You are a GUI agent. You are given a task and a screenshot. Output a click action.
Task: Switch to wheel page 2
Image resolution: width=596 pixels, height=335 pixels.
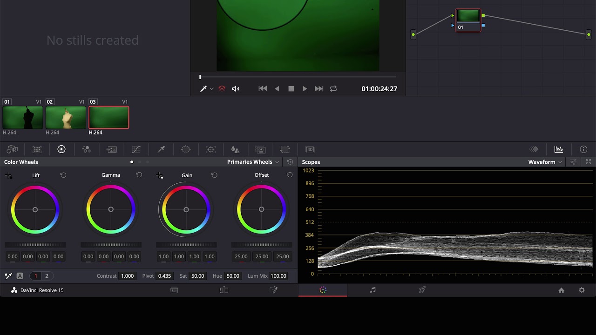tap(47, 276)
